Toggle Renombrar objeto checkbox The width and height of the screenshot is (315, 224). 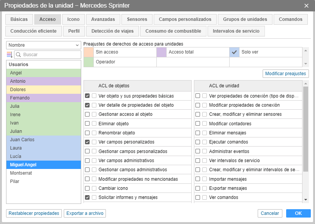click(x=87, y=133)
